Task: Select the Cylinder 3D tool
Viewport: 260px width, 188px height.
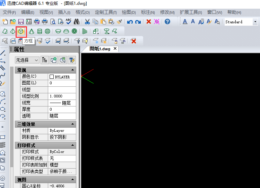Action: click(40, 31)
